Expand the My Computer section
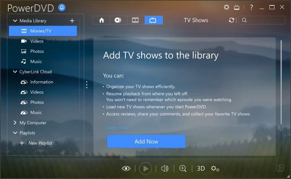This screenshot has height=179, width=291. 15,123
